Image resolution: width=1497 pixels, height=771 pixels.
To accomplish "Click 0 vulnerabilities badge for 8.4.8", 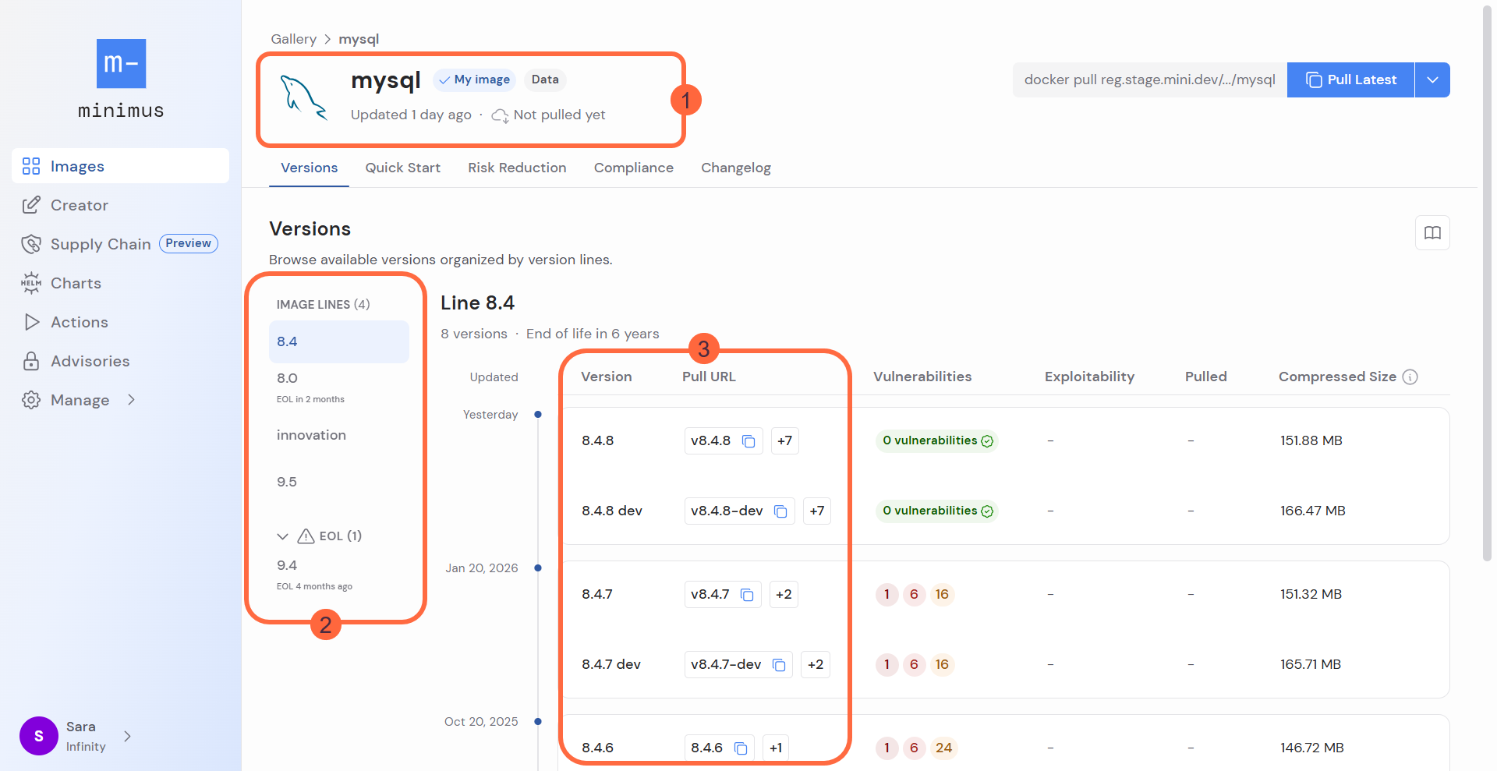I will pyautogui.click(x=937, y=440).
